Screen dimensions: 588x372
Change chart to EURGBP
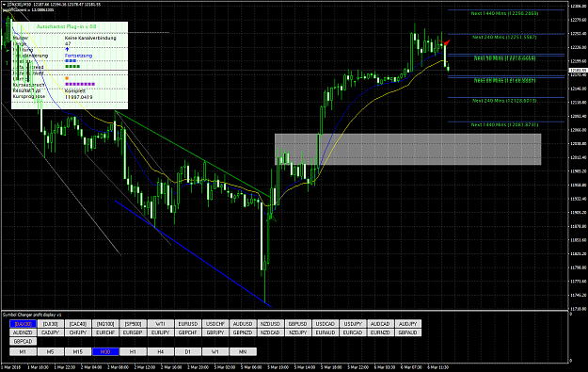point(133,332)
